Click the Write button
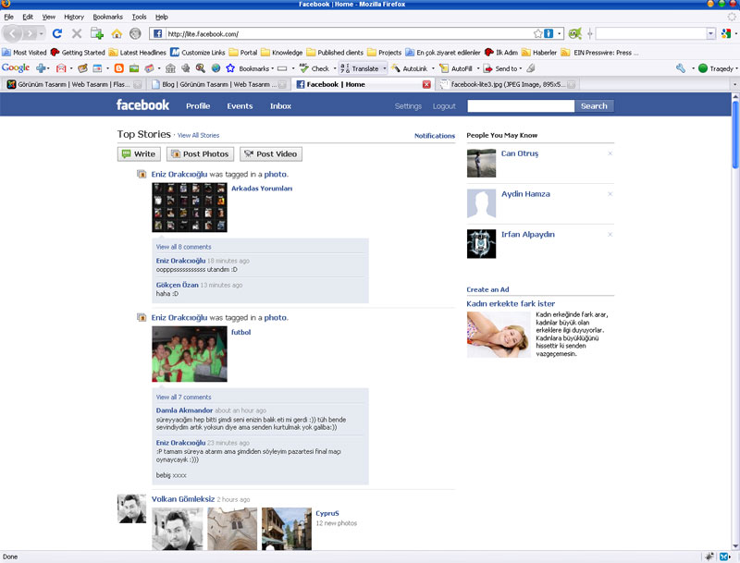740x563 pixels. tap(139, 153)
